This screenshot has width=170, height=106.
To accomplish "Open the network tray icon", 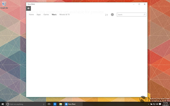I will tap(154, 104).
